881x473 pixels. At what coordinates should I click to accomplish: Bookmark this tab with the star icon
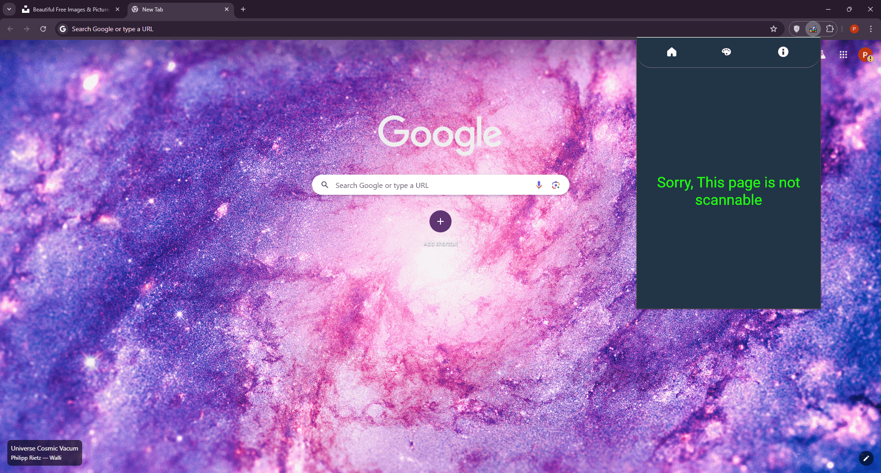coord(774,29)
